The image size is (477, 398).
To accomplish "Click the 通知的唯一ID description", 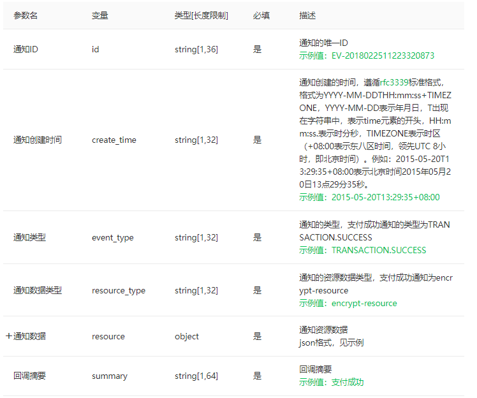I will pyautogui.click(x=323, y=43).
